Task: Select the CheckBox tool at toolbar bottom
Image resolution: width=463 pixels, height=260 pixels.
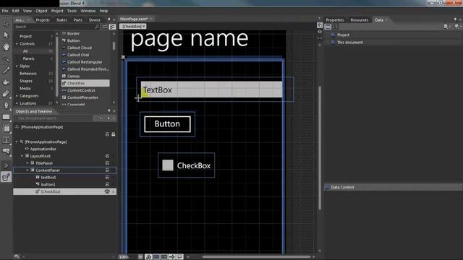Action: point(6,177)
